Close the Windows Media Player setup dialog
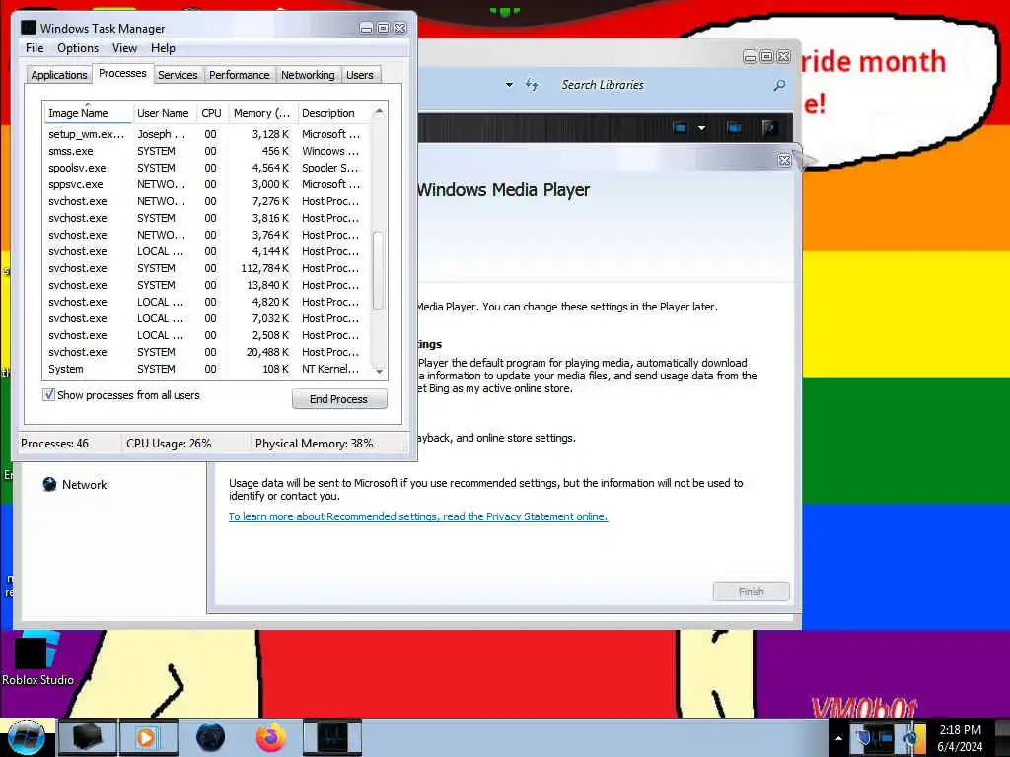 (x=784, y=160)
